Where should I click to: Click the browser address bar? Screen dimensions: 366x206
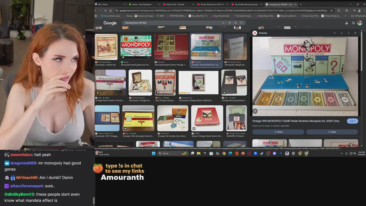point(224,11)
